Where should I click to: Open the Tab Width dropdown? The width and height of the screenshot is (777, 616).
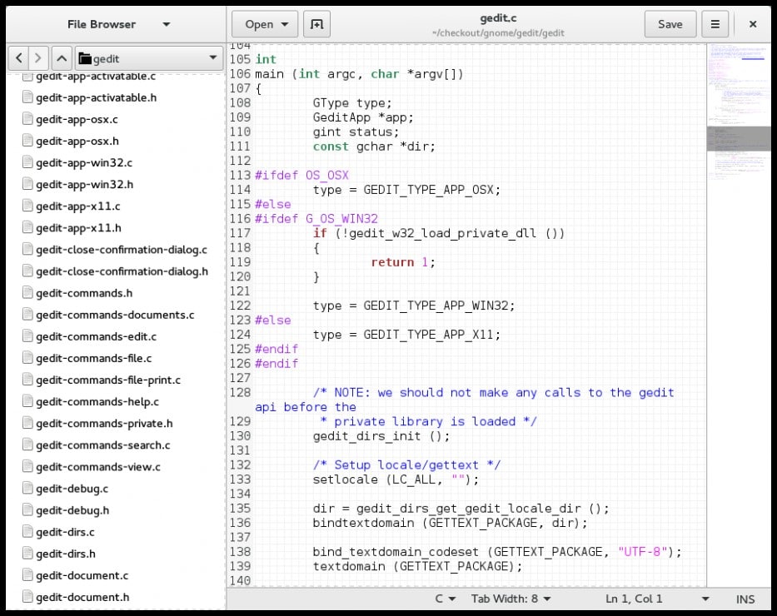511,599
